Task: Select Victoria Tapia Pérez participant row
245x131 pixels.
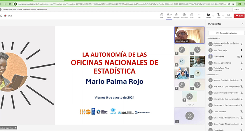Action: tap(225, 69)
